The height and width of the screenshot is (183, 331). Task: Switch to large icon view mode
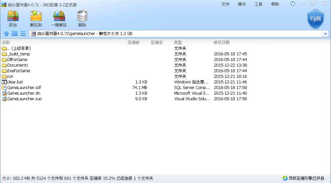15,34
